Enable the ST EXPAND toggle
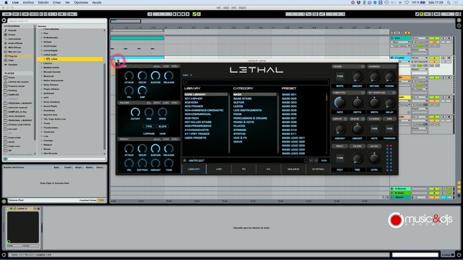Viewport: 463px width, 260px height. click(394, 92)
